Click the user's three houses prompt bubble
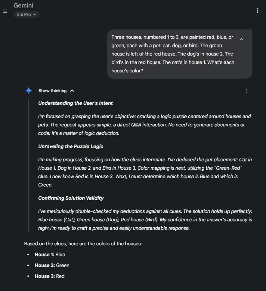The image size is (266, 291). [x=173, y=54]
